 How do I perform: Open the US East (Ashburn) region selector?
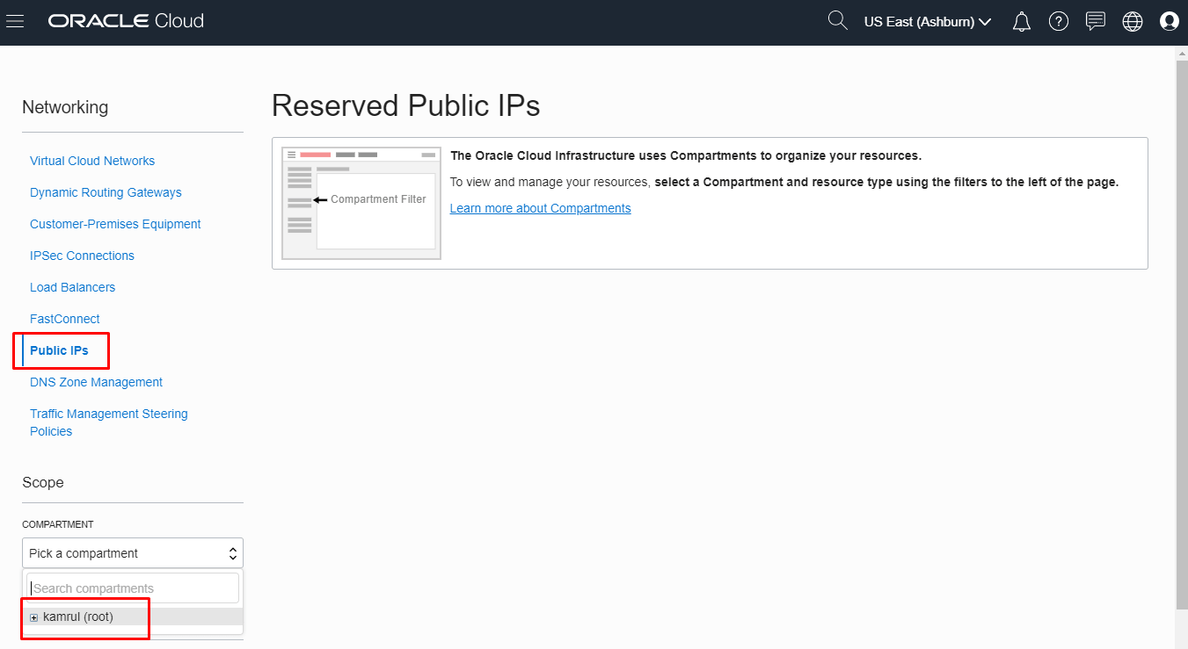click(928, 22)
